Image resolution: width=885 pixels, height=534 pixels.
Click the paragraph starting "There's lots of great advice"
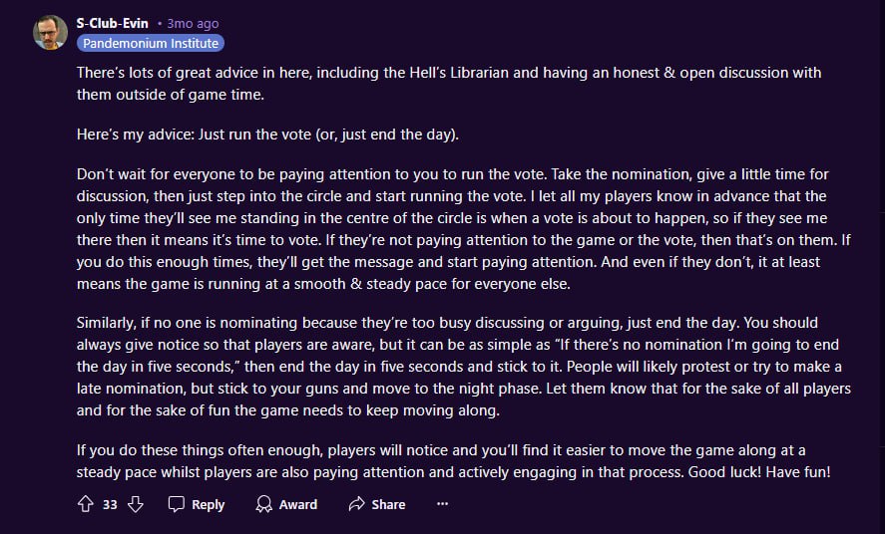449,84
